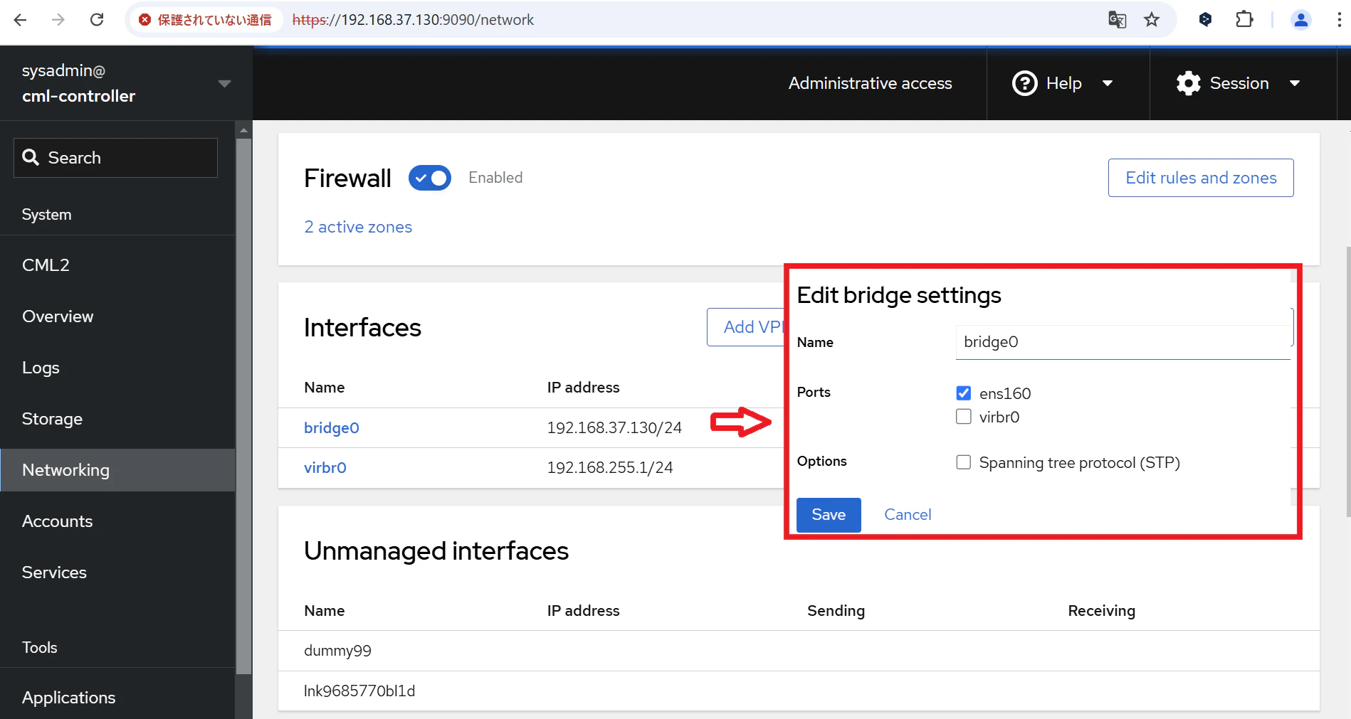Open CML2 in the sidebar
Screen dimensions: 1351x719
point(117,265)
